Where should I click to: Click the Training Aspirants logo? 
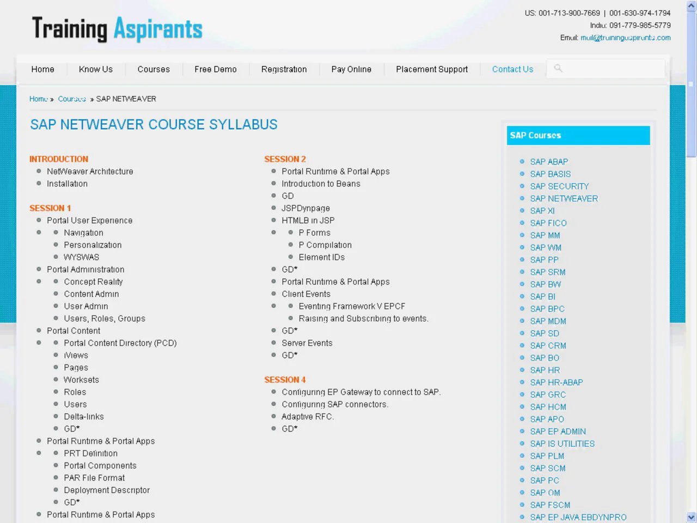pos(117,29)
